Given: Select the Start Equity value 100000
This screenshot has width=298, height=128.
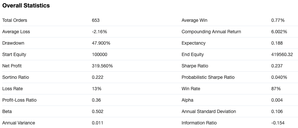Looking at the screenshot, I should [100, 54].
